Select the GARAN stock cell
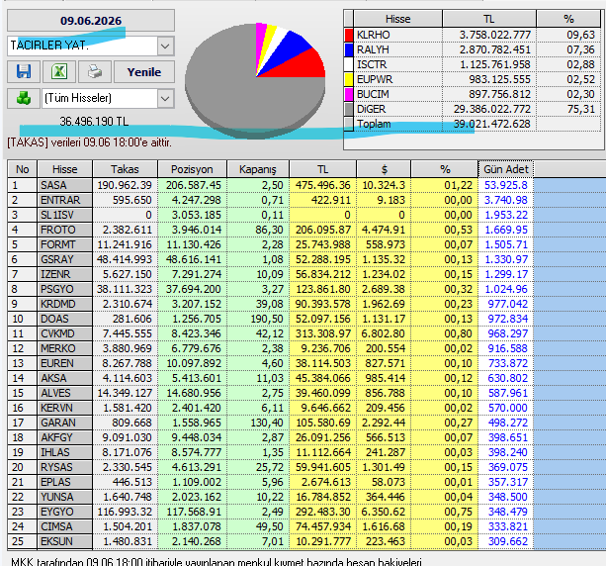The height and width of the screenshot is (566, 606). pos(65,423)
